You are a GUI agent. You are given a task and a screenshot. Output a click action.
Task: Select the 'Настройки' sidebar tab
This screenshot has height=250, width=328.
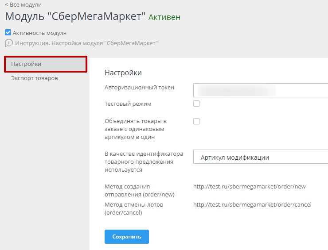click(46, 64)
